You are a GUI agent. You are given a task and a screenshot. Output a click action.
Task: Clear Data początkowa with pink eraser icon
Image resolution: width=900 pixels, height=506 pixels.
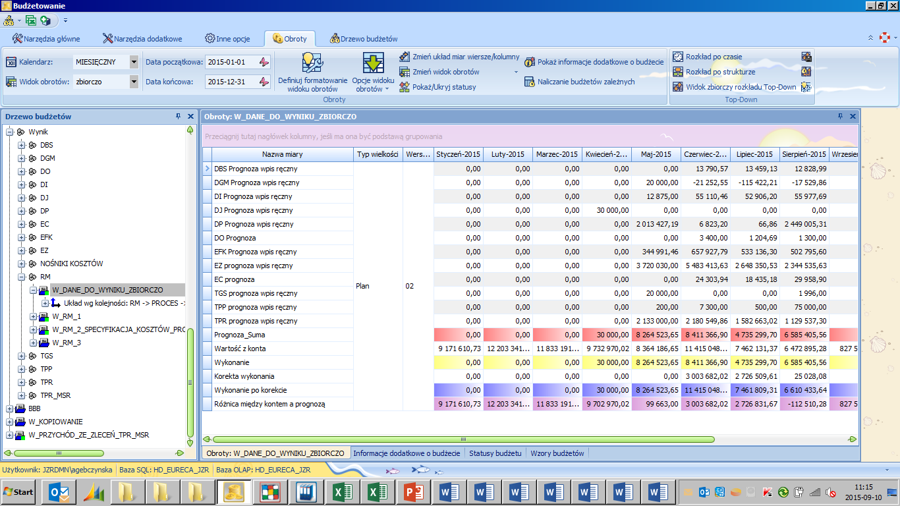pyautogui.click(x=264, y=62)
